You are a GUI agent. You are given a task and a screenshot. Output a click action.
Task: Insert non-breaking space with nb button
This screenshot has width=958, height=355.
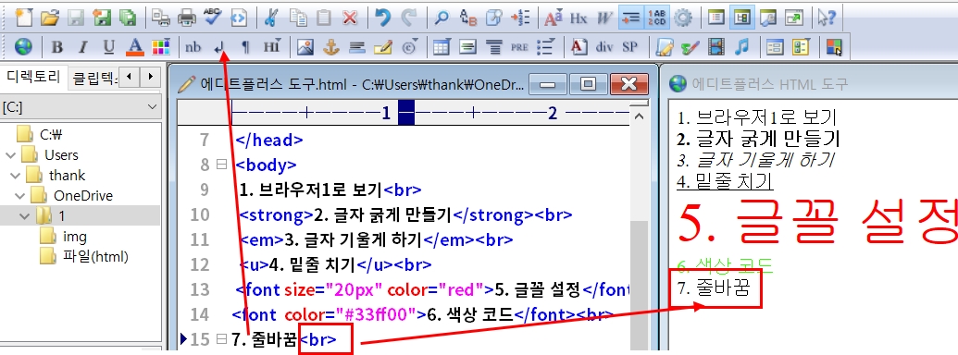[193, 47]
